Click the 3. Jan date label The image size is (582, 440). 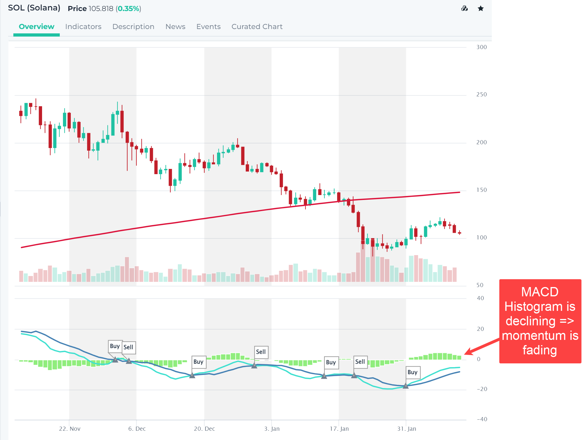(x=272, y=429)
